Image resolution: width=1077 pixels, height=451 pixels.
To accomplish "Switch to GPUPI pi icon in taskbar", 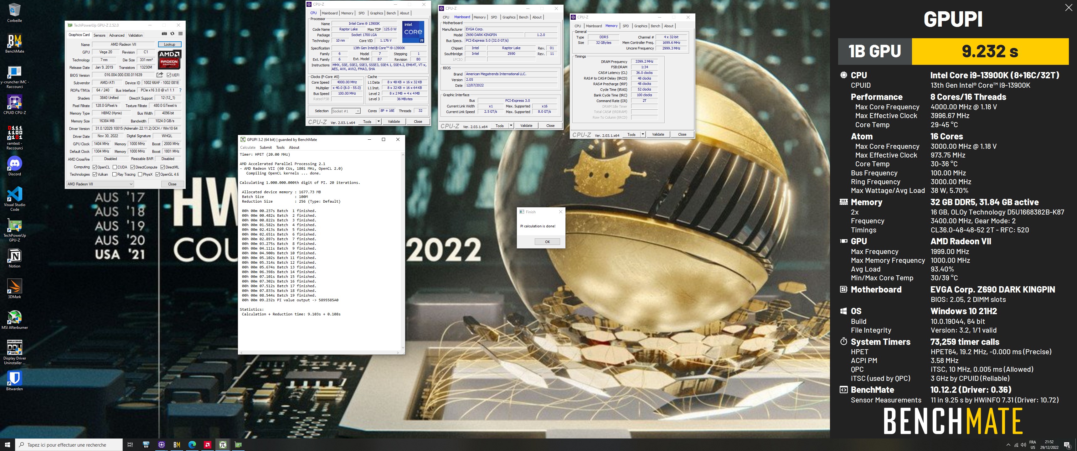I will (x=223, y=445).
